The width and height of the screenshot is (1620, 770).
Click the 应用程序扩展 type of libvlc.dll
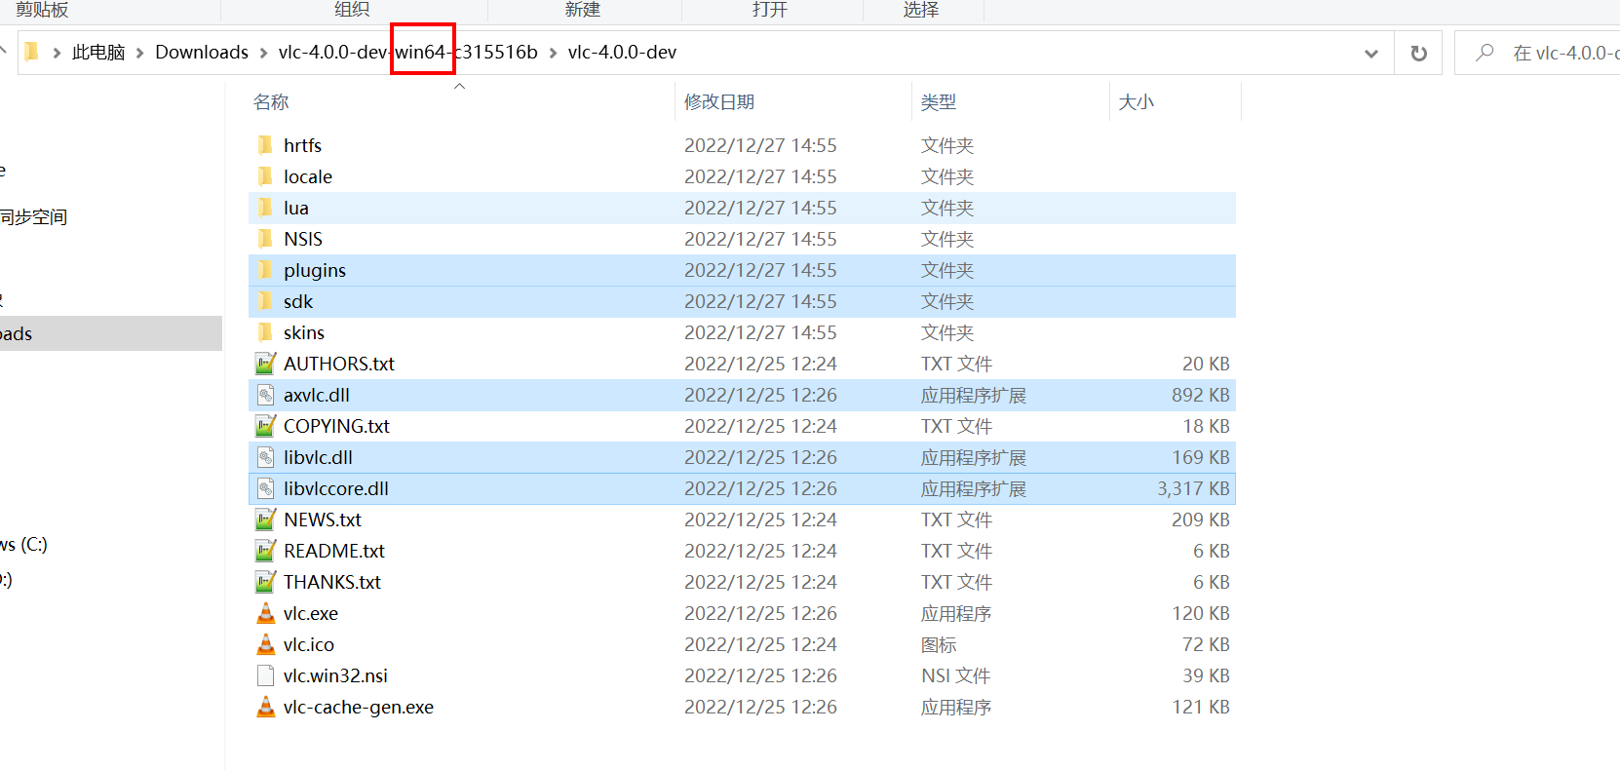point(974,457)
